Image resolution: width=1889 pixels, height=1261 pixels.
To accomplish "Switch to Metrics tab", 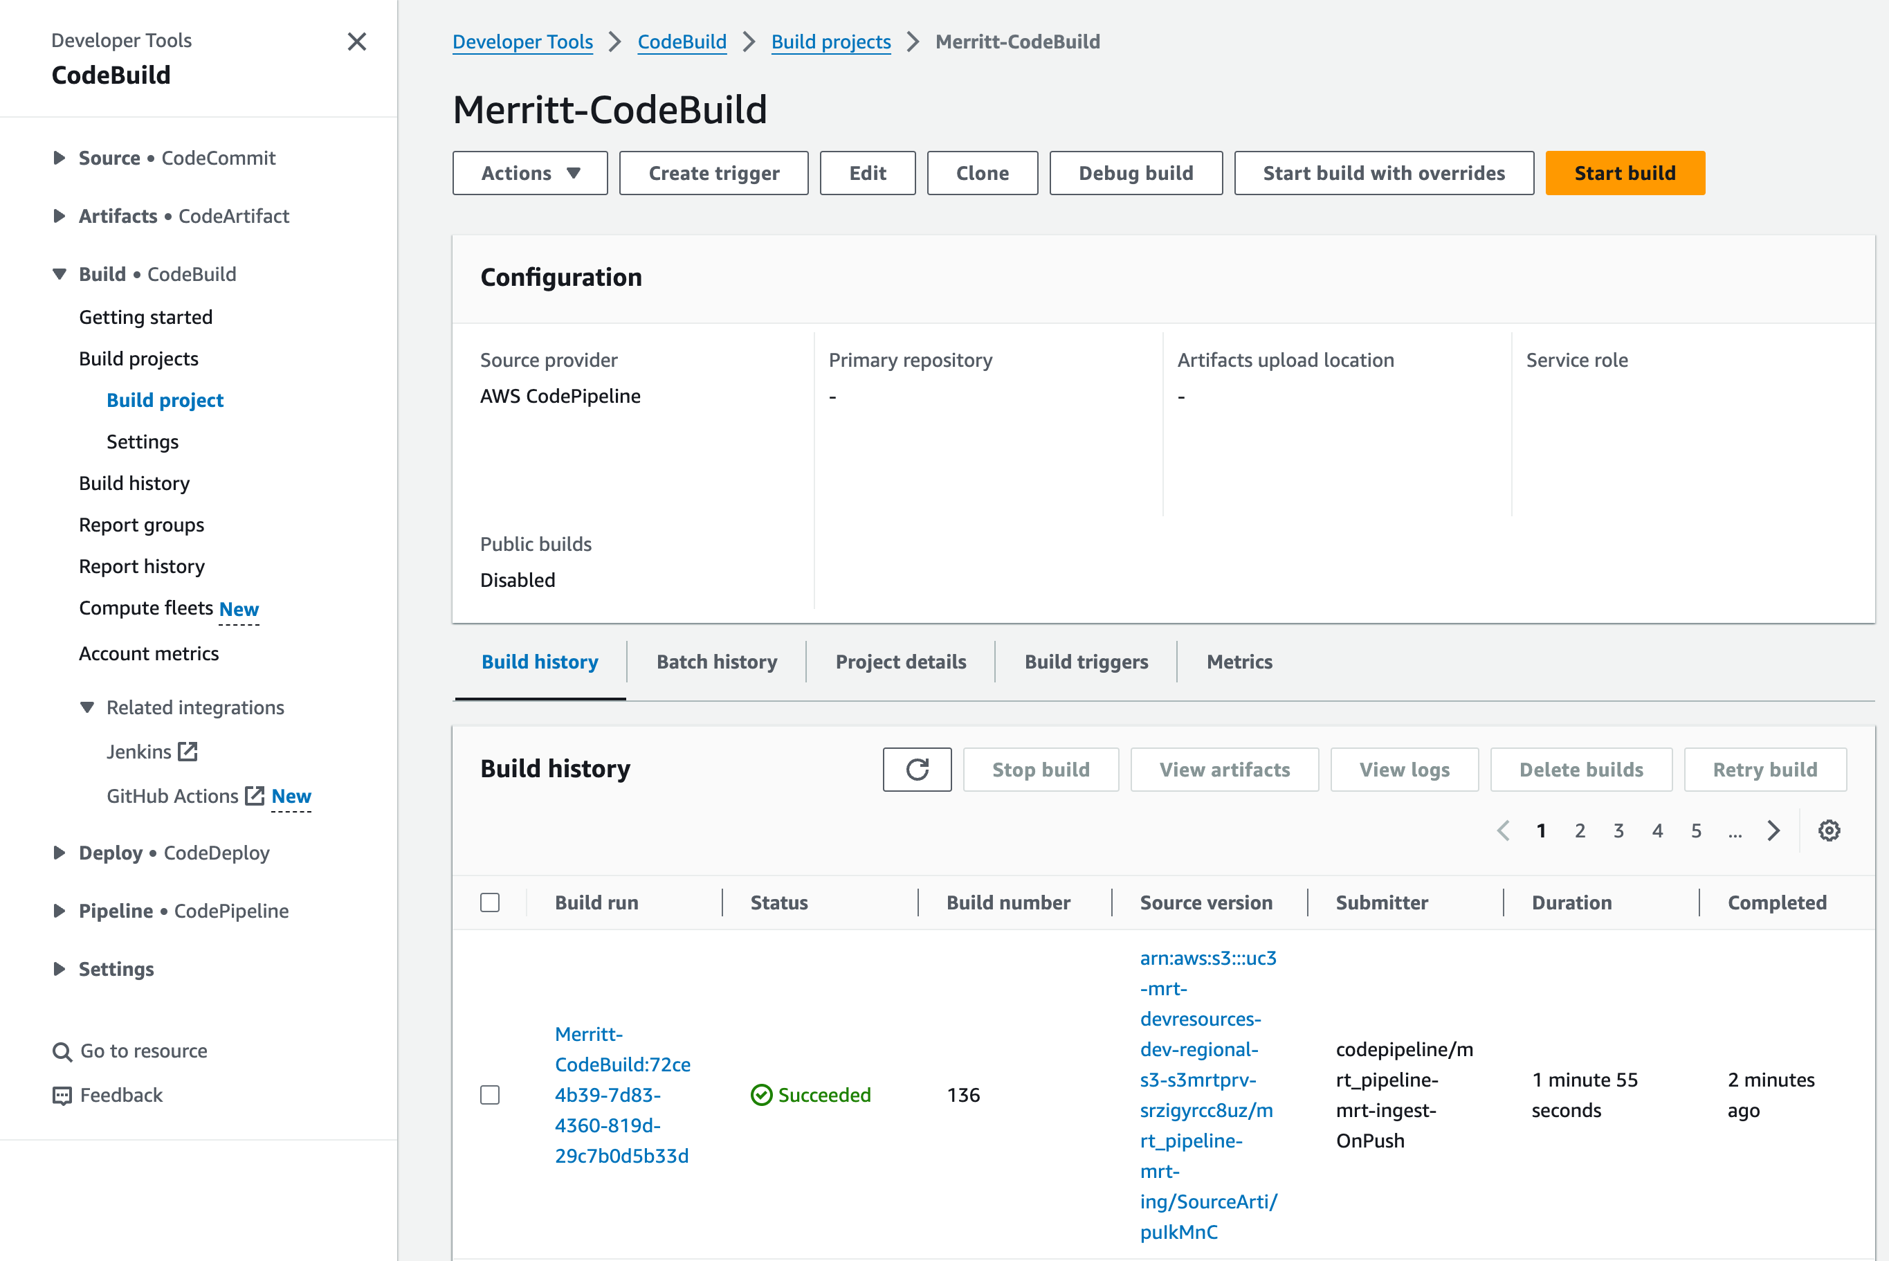I will (1239, 661).
